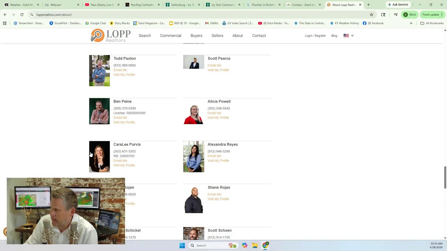Click the Scott Schoen name heading
Viewport: 447px width, 251px height.
pos(219,230)
